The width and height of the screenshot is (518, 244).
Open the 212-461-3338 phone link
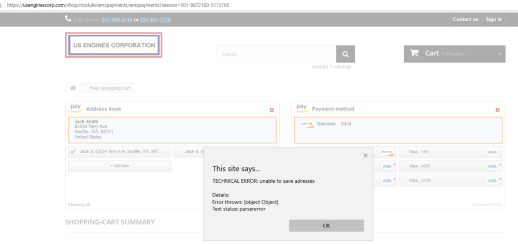155,20
